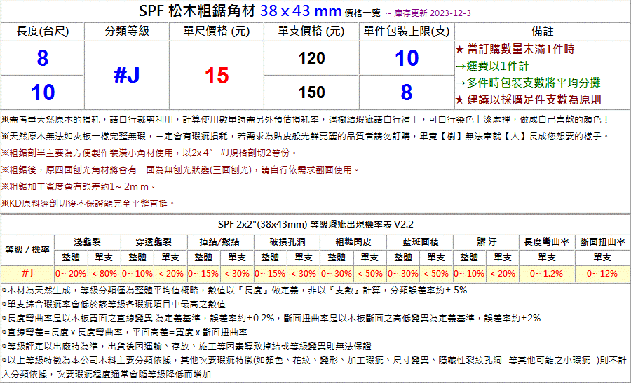Click the 破損孔洞 column header
This screenshot has height=383, width=631.
tap(287, 242)
